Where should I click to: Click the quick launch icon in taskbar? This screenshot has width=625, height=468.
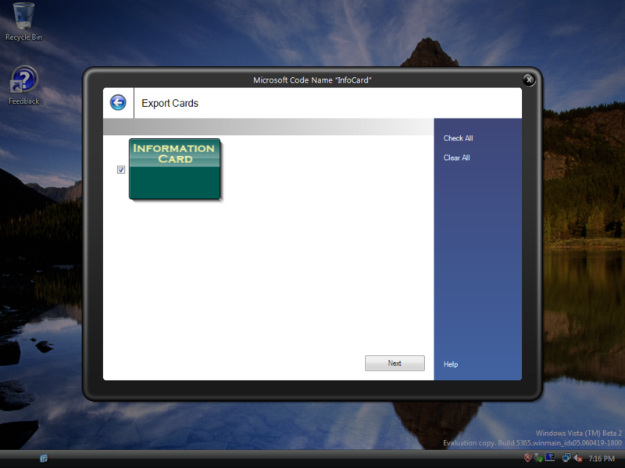click(x=44, y=459)
